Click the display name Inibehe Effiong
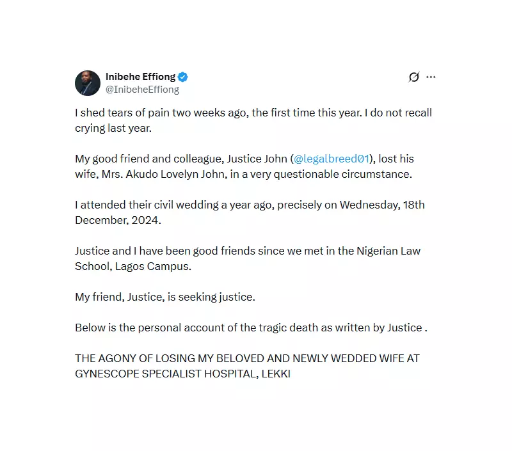The image size is (512, 451). (x=140, y=77)
